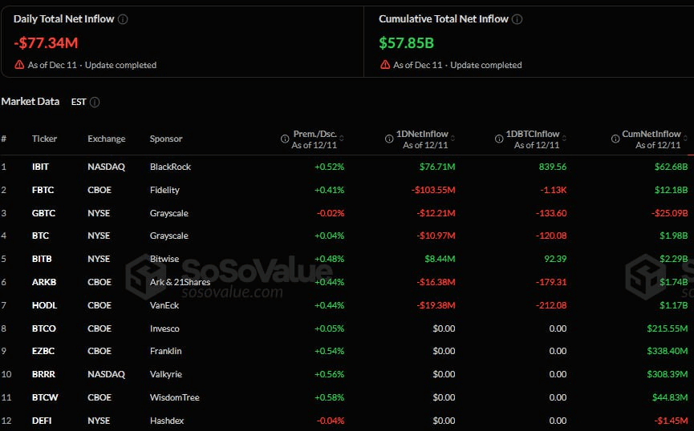Click info icon for 1DBTCInflow column
The image size is (694, 431).
[x=497, y=139]
